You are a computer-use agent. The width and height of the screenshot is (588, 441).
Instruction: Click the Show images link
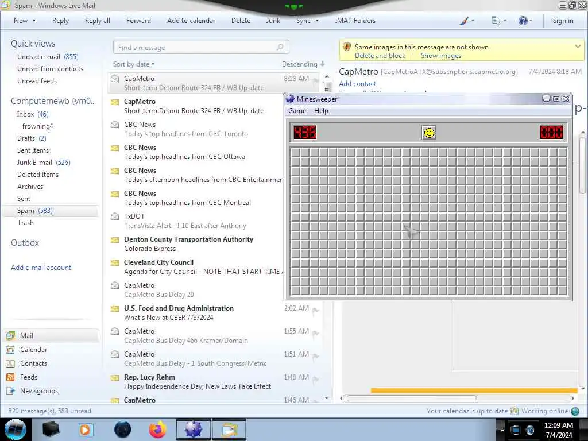440,56
